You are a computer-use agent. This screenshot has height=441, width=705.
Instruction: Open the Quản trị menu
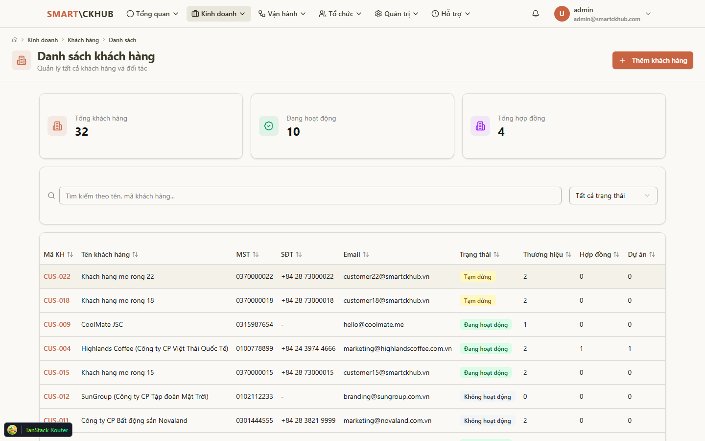(x=397, y=14)
